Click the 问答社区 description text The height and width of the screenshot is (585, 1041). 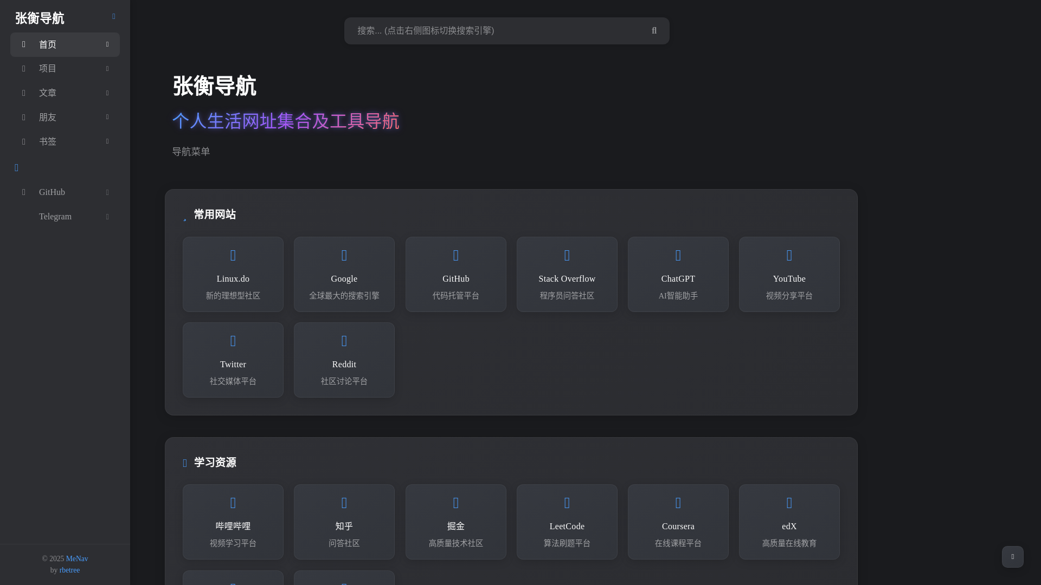click(344, 543)
